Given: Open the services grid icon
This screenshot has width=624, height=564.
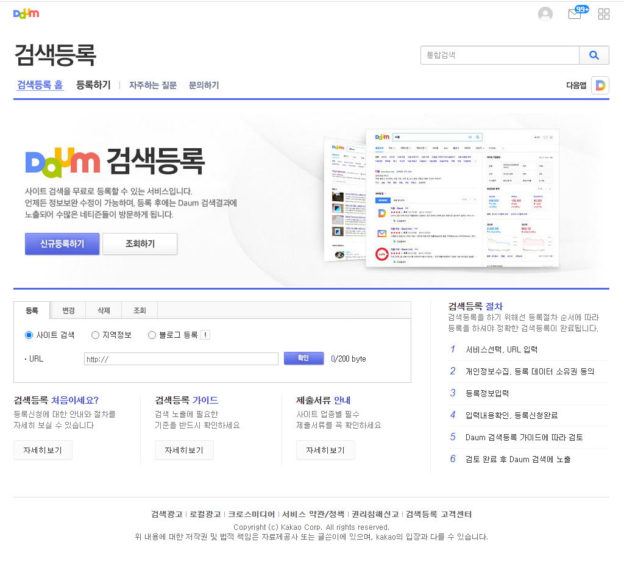Looking at the screenshot, I should [604, 14].
